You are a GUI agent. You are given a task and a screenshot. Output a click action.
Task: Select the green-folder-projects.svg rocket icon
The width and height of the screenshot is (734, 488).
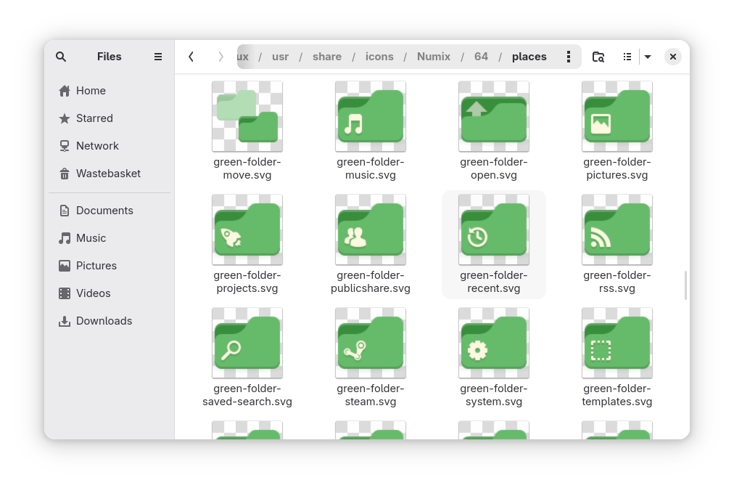[x=247, y=229]
